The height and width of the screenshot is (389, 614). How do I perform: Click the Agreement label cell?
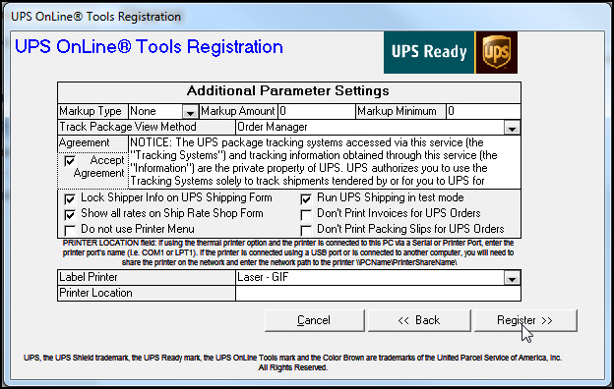(x=92, y=143)
